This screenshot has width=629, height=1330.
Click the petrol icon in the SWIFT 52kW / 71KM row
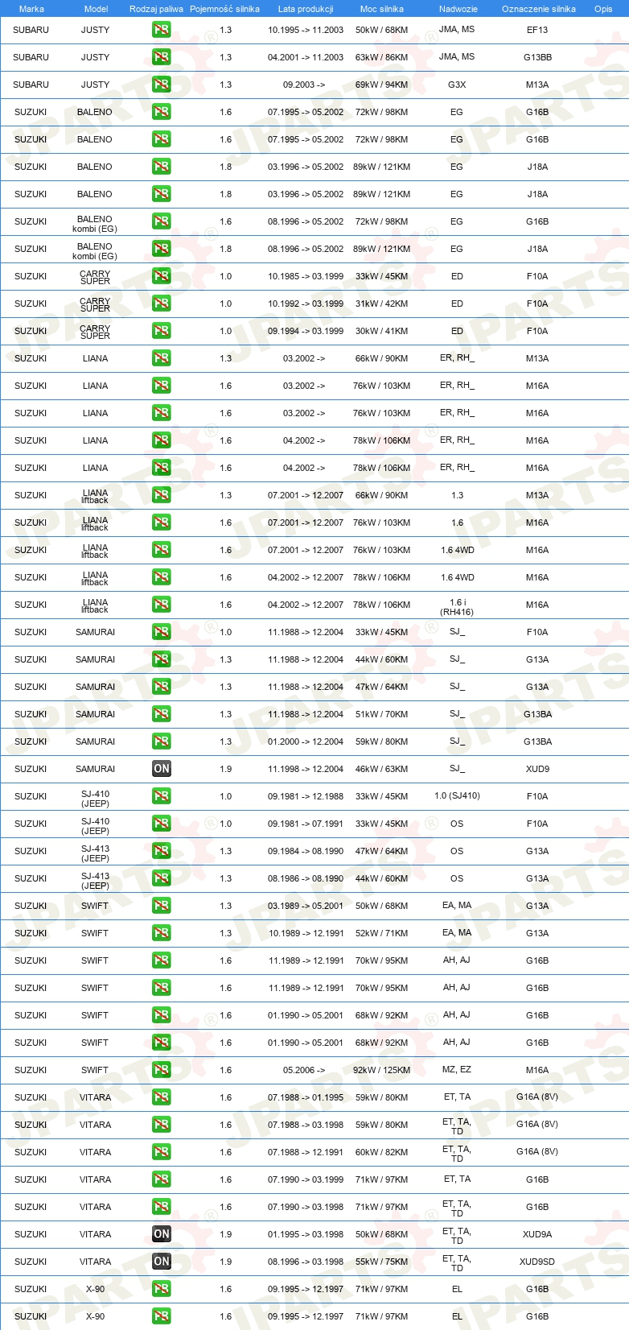(x=162, y=933)
